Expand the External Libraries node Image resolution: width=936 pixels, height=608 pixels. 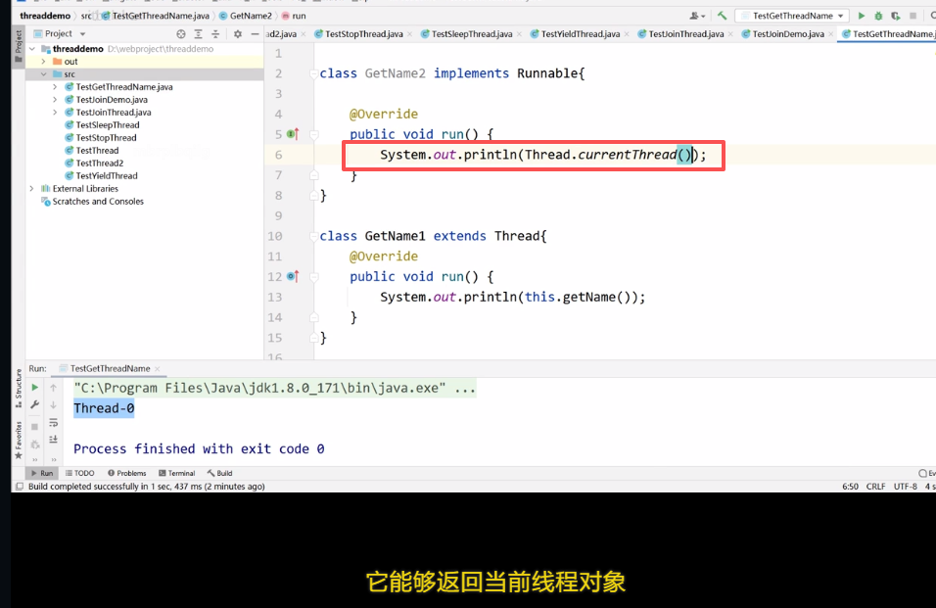[30, 188]
